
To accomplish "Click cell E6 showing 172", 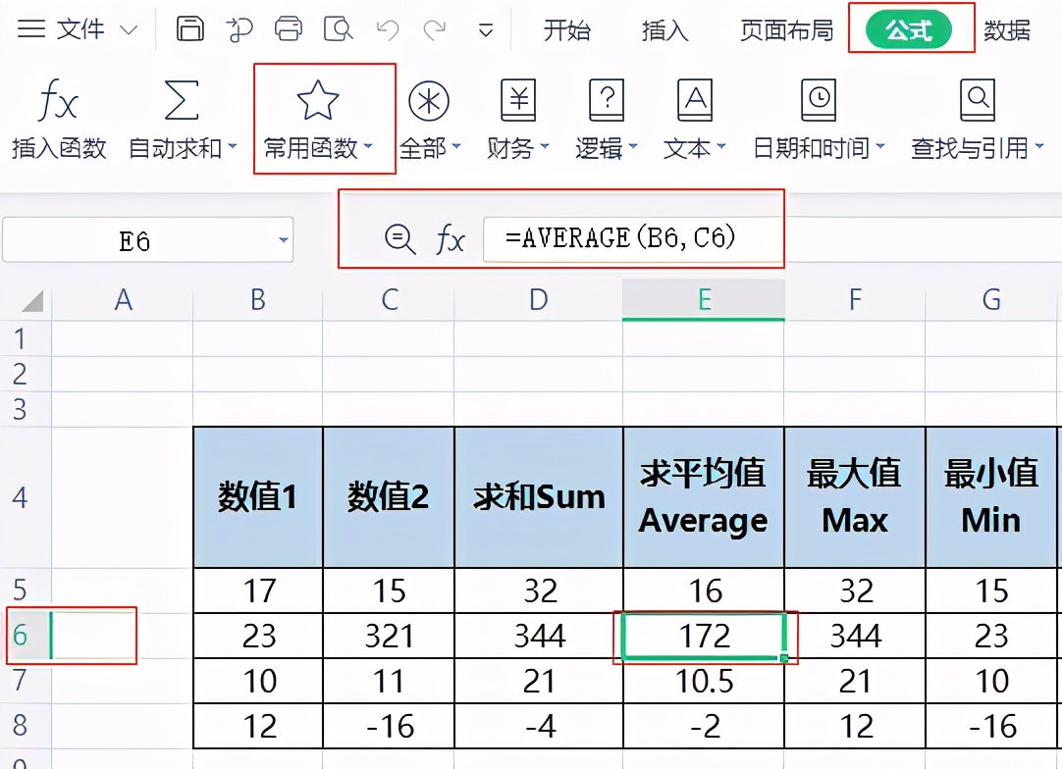I will pyautogui.click(x=704, y=636).
